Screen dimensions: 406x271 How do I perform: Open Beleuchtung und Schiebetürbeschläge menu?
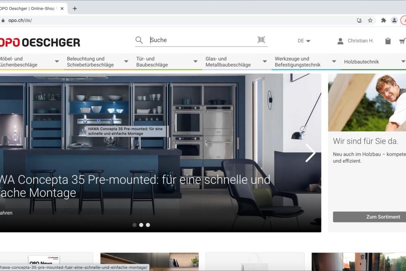pyautogui.click(x=98, y=62)
